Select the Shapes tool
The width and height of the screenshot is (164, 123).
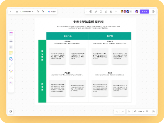pyautogui.click(x=11, y=59)
